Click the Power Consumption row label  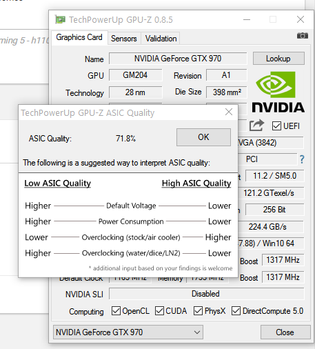131,221
